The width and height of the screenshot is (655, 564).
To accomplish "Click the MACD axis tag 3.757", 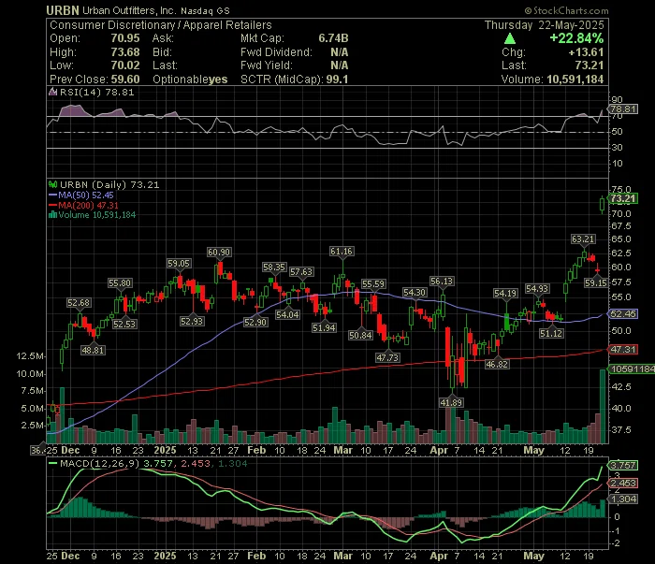I will pos(623,465).
